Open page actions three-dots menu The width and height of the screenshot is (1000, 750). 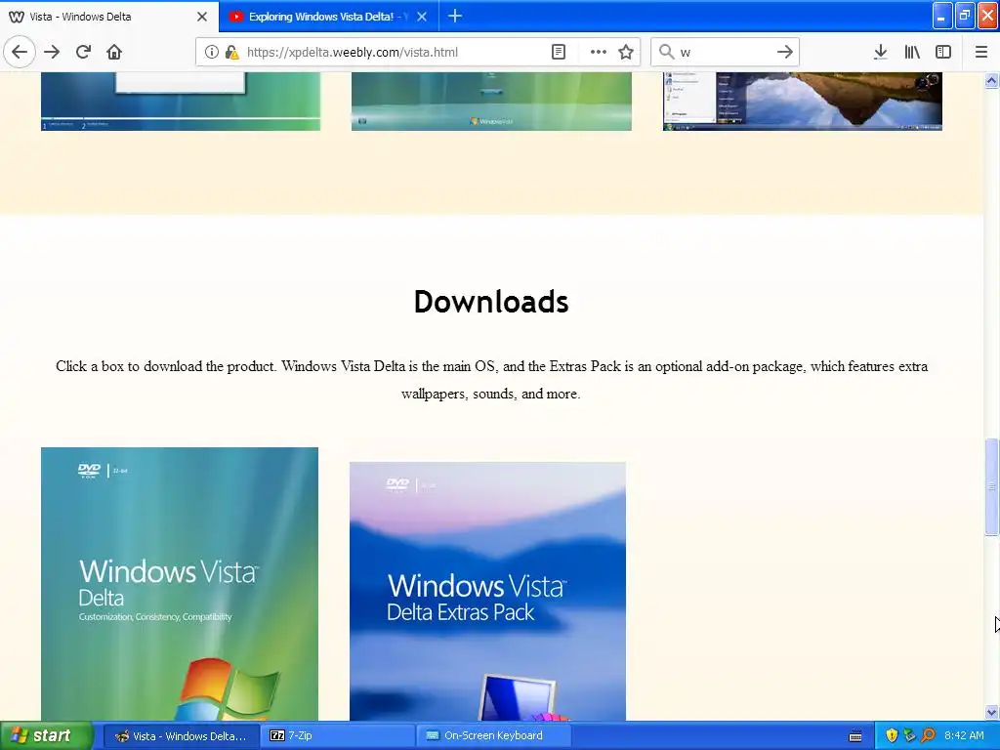pyautogui.click(x=599, y=52)
